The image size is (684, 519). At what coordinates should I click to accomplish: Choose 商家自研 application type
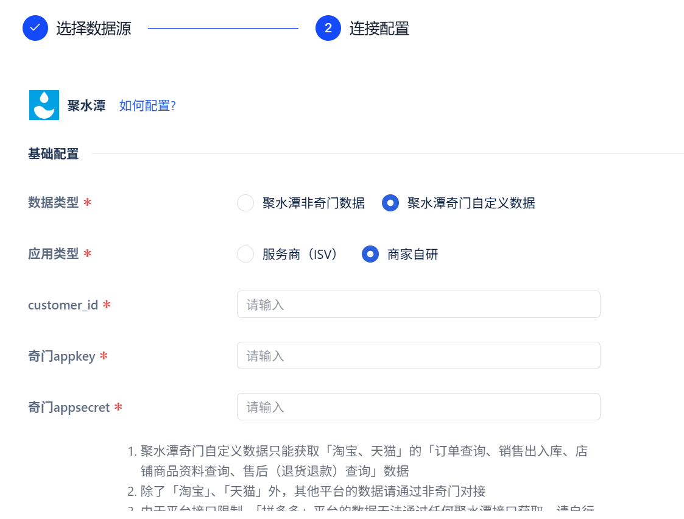click(370, 254)
